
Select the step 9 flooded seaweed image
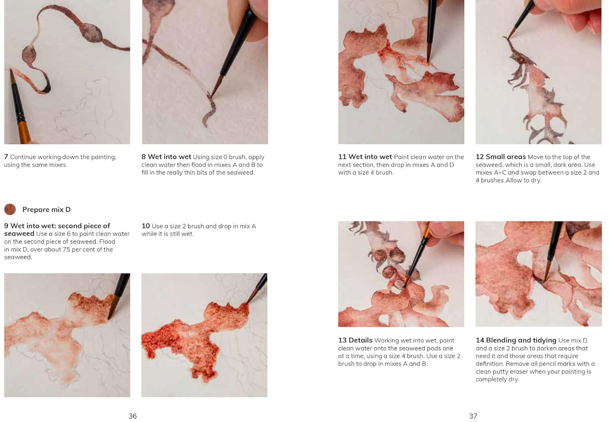[67, 335]
